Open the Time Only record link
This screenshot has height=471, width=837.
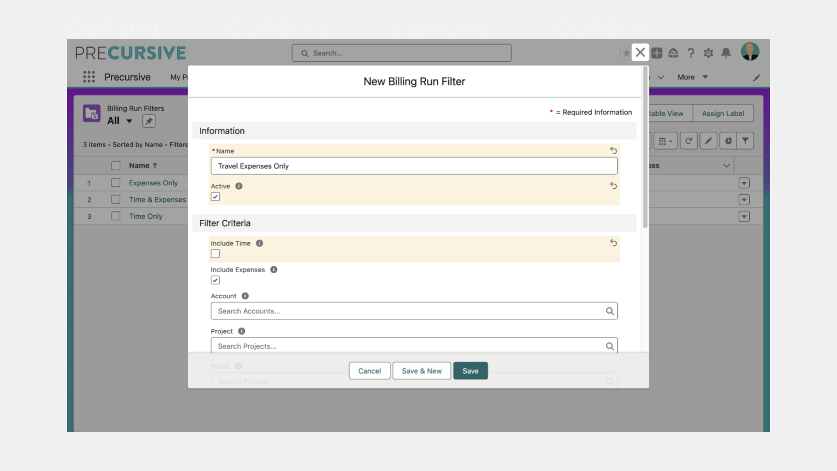point(146,217)
